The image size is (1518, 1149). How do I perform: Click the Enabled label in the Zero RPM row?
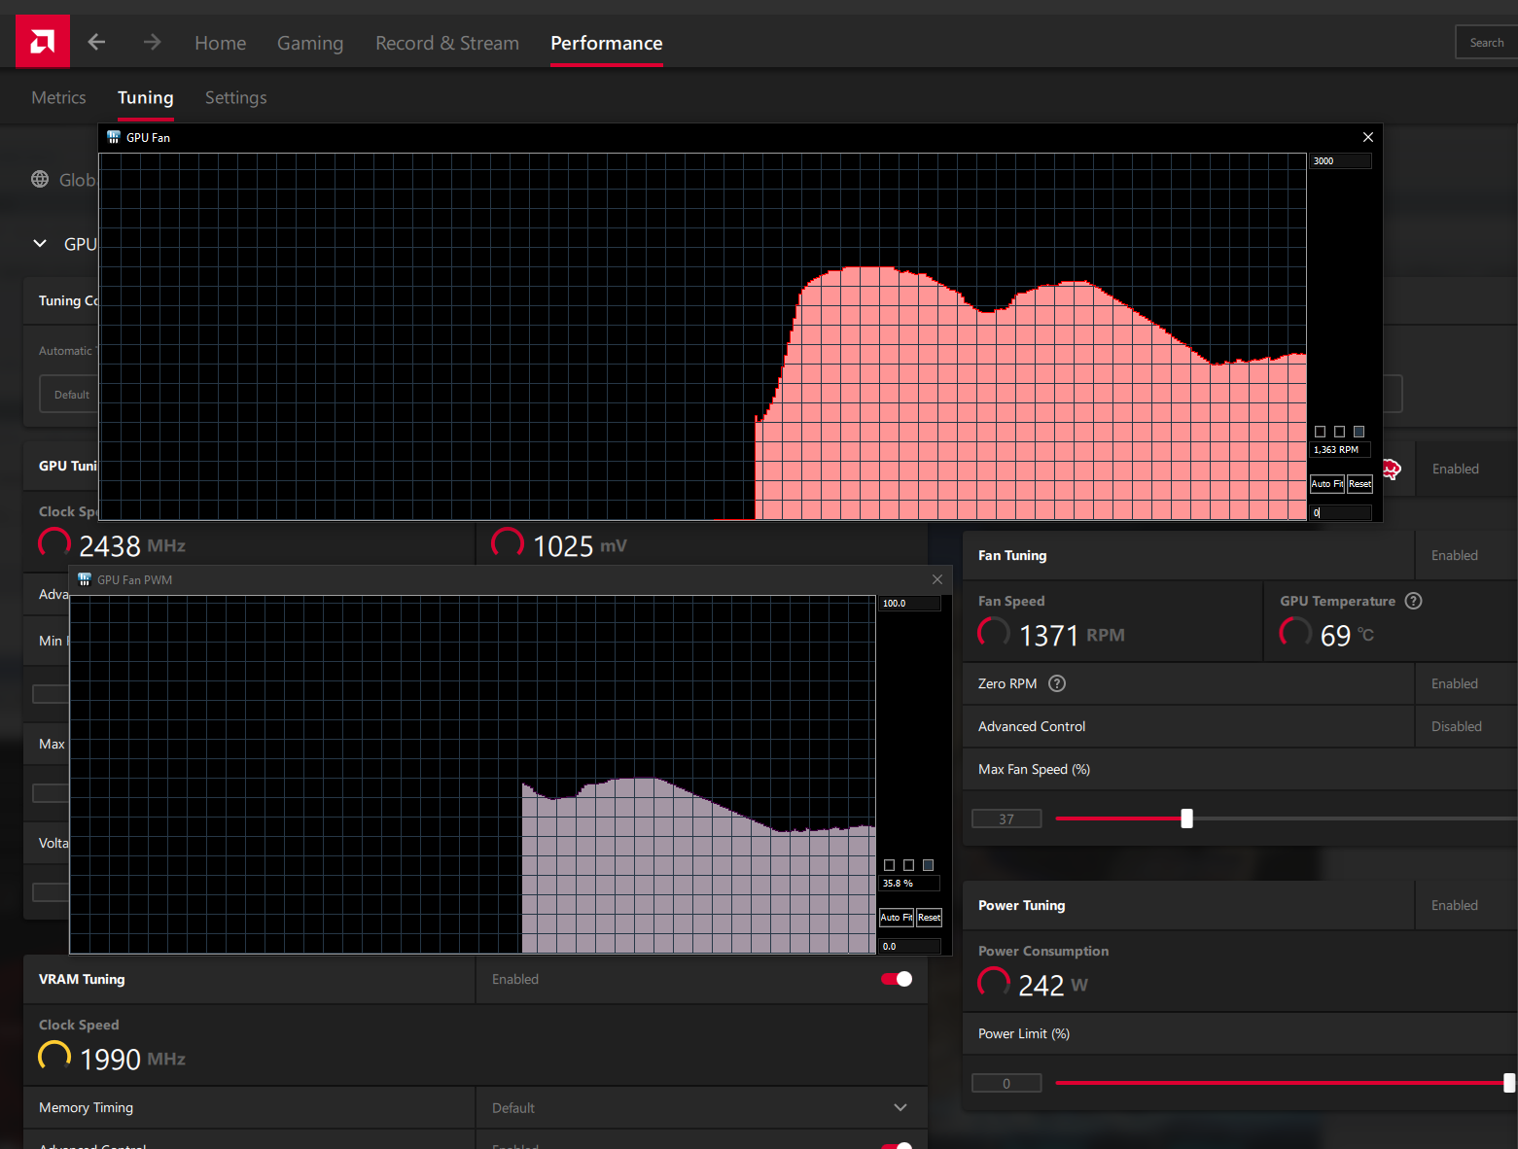pyautogui.click(x=1455, y=683)
